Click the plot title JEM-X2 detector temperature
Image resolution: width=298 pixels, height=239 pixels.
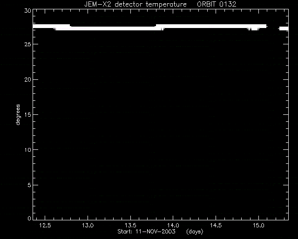coord(135,4)
